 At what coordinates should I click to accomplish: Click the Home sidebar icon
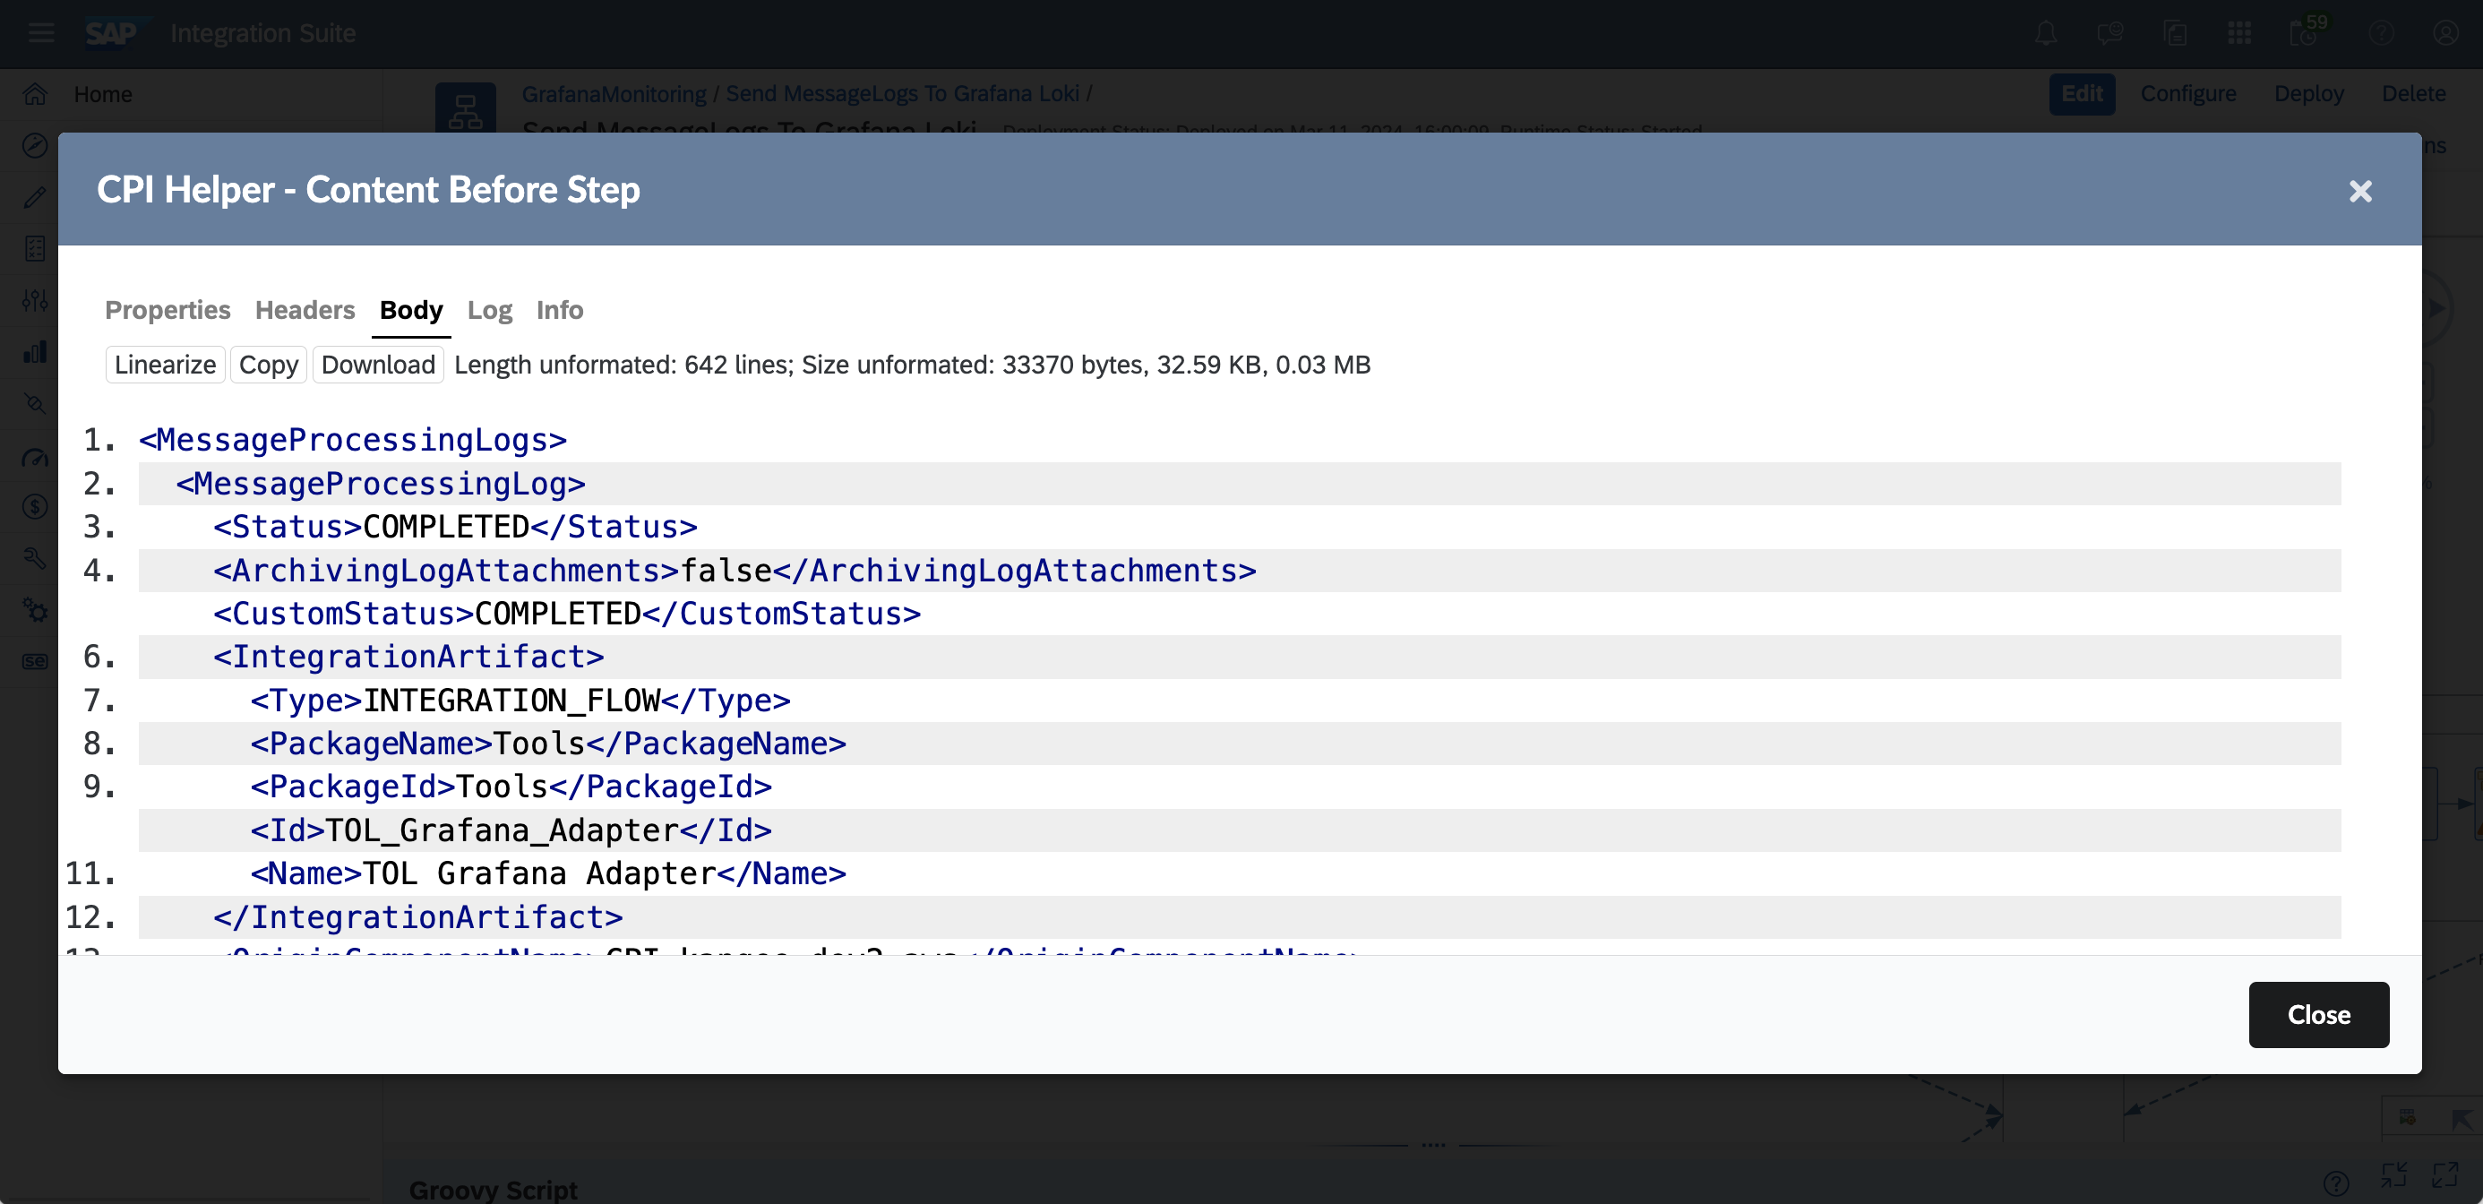tap(36, 94)
